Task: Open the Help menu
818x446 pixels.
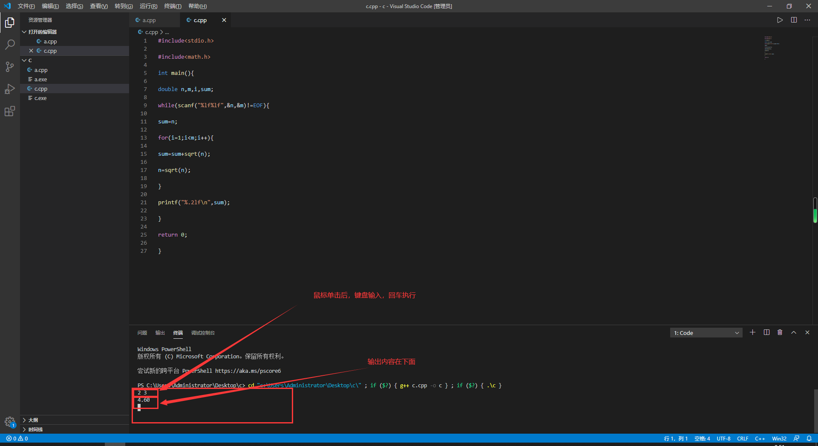Action: (x=198, y=6)
